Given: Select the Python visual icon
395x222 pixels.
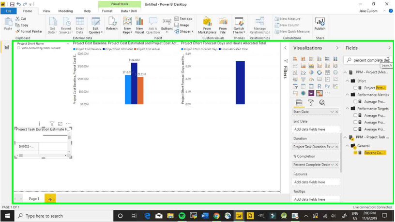Looking at the screenshot, I should pyautogui.click(x=327, y=86).
